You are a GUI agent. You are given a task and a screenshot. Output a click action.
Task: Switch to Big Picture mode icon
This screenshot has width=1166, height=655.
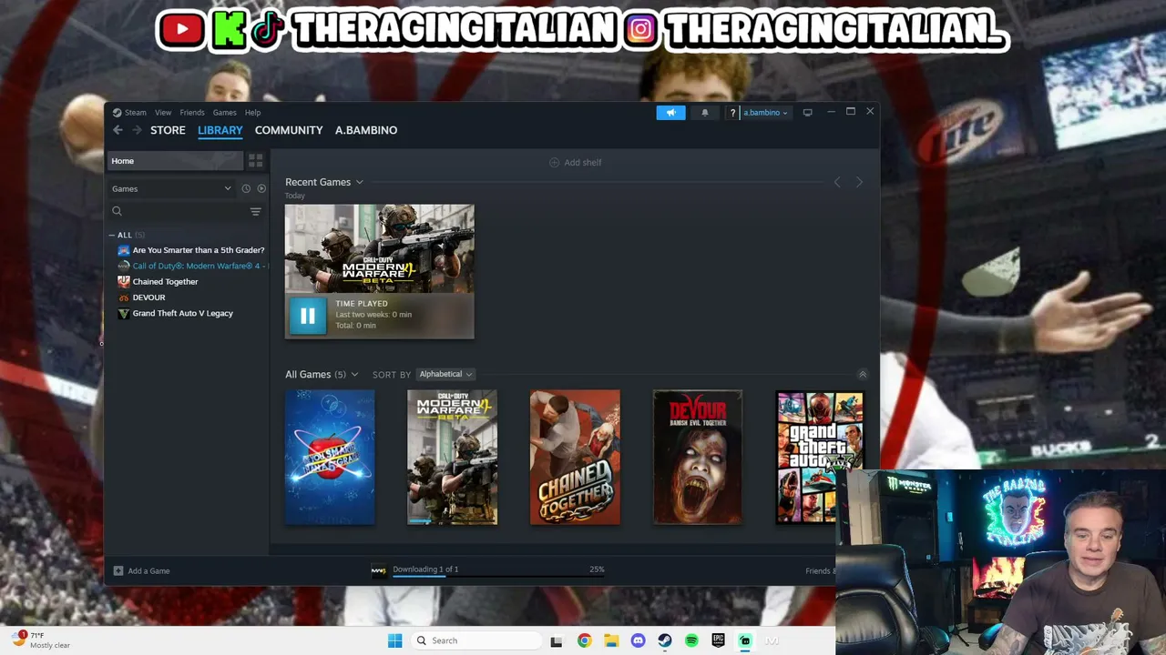click(x=807, y=113)
